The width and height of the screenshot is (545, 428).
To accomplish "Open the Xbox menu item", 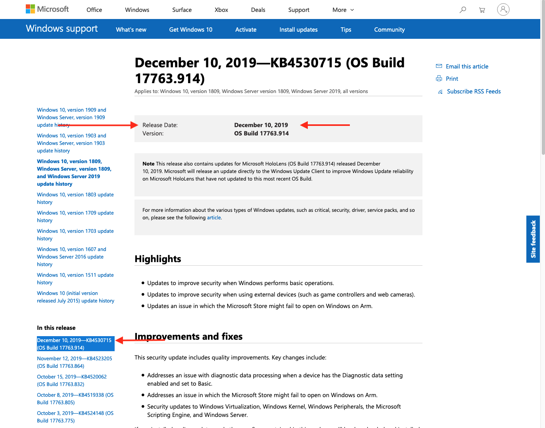I will tap(221, 10).
